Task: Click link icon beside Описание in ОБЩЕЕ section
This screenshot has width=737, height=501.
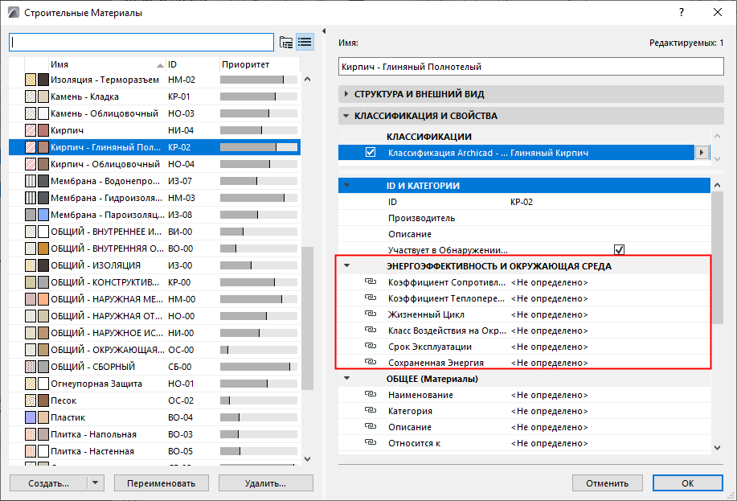Action: tap(371, 426)
